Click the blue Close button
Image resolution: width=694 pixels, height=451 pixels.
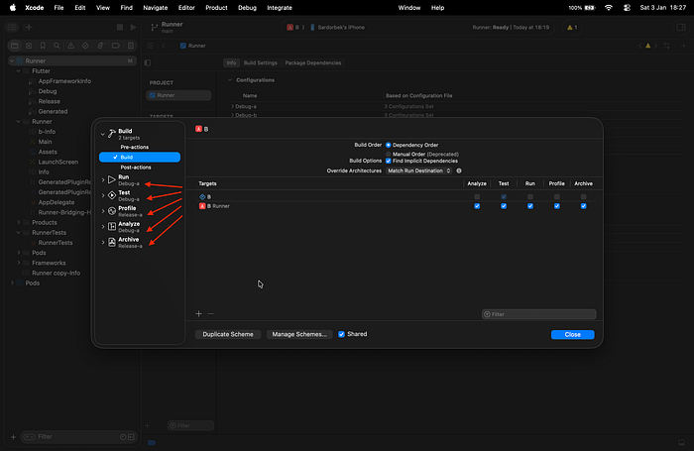[x=572, y=335]
